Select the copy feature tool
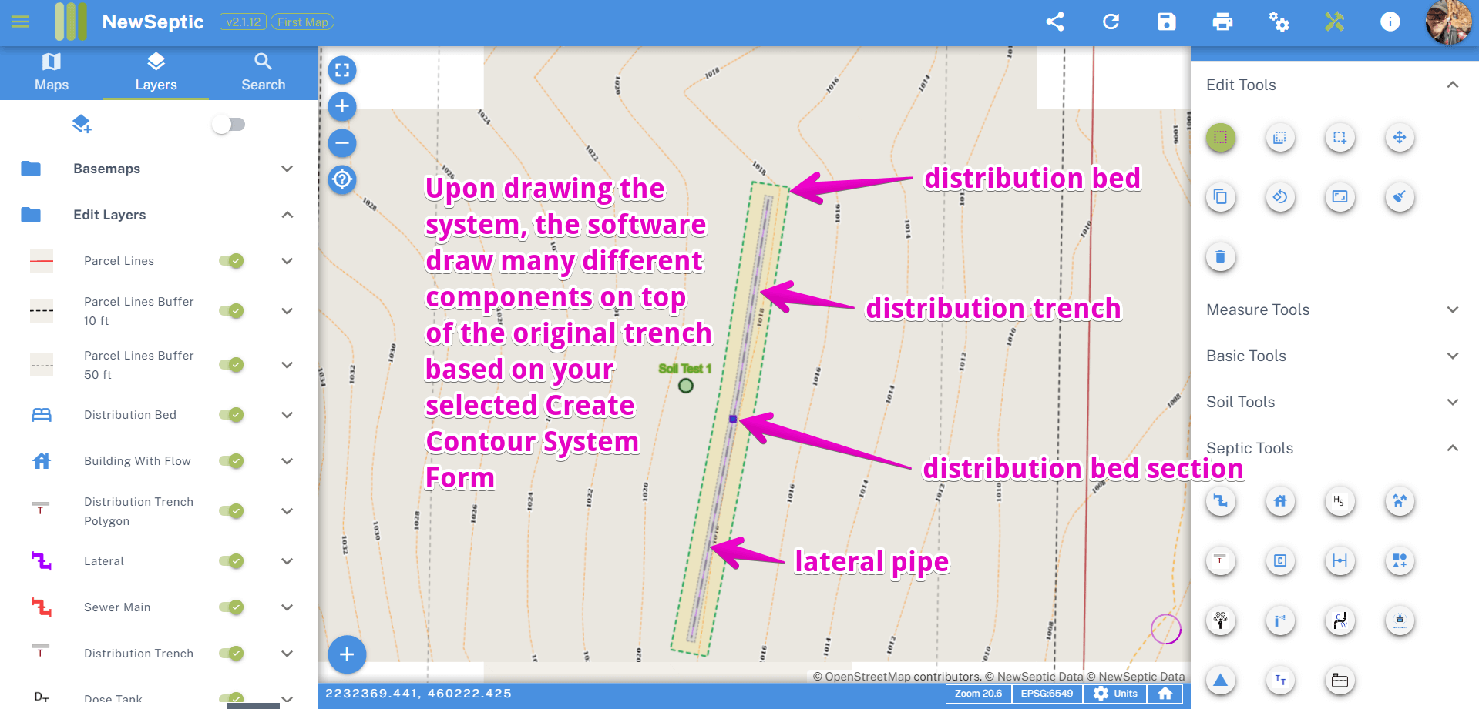This screenshot has height=709, width=1479. [x=1220, y=197]
